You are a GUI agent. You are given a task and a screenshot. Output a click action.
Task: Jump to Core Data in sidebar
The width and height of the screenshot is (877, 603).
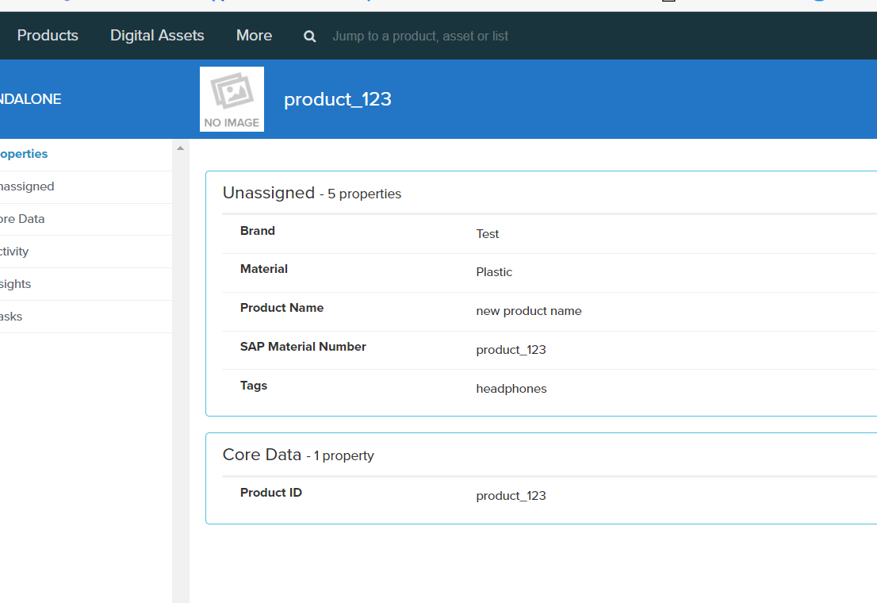[22, 219]
